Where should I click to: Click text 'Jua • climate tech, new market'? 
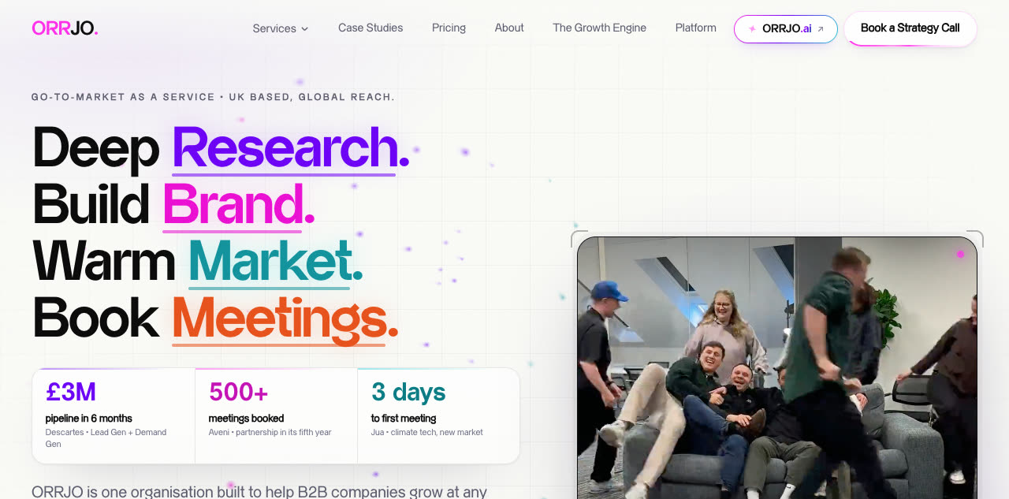point(427,433)
